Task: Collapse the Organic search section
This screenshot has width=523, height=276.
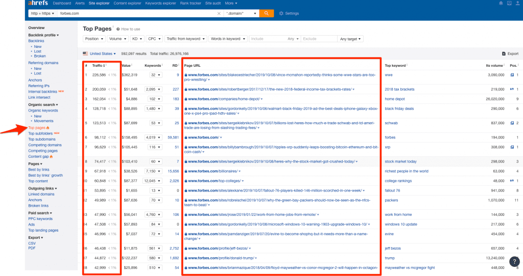Action: pyautogui.click(x=43, y=105)
